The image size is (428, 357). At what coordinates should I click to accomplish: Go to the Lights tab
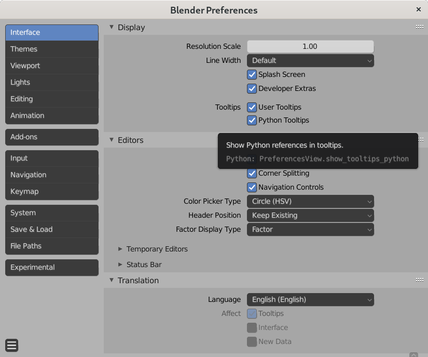[x=52, y=82]
